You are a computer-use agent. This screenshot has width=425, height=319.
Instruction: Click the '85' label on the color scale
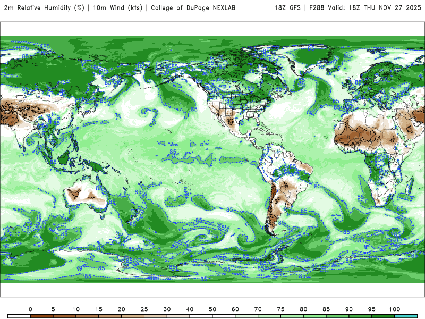[326, 309]
